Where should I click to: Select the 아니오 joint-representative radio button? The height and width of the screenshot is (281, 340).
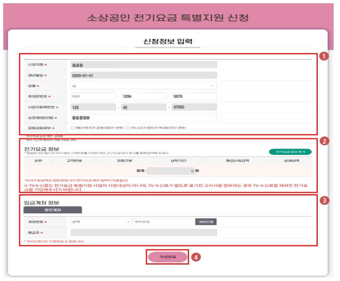[x=128, y=128]
